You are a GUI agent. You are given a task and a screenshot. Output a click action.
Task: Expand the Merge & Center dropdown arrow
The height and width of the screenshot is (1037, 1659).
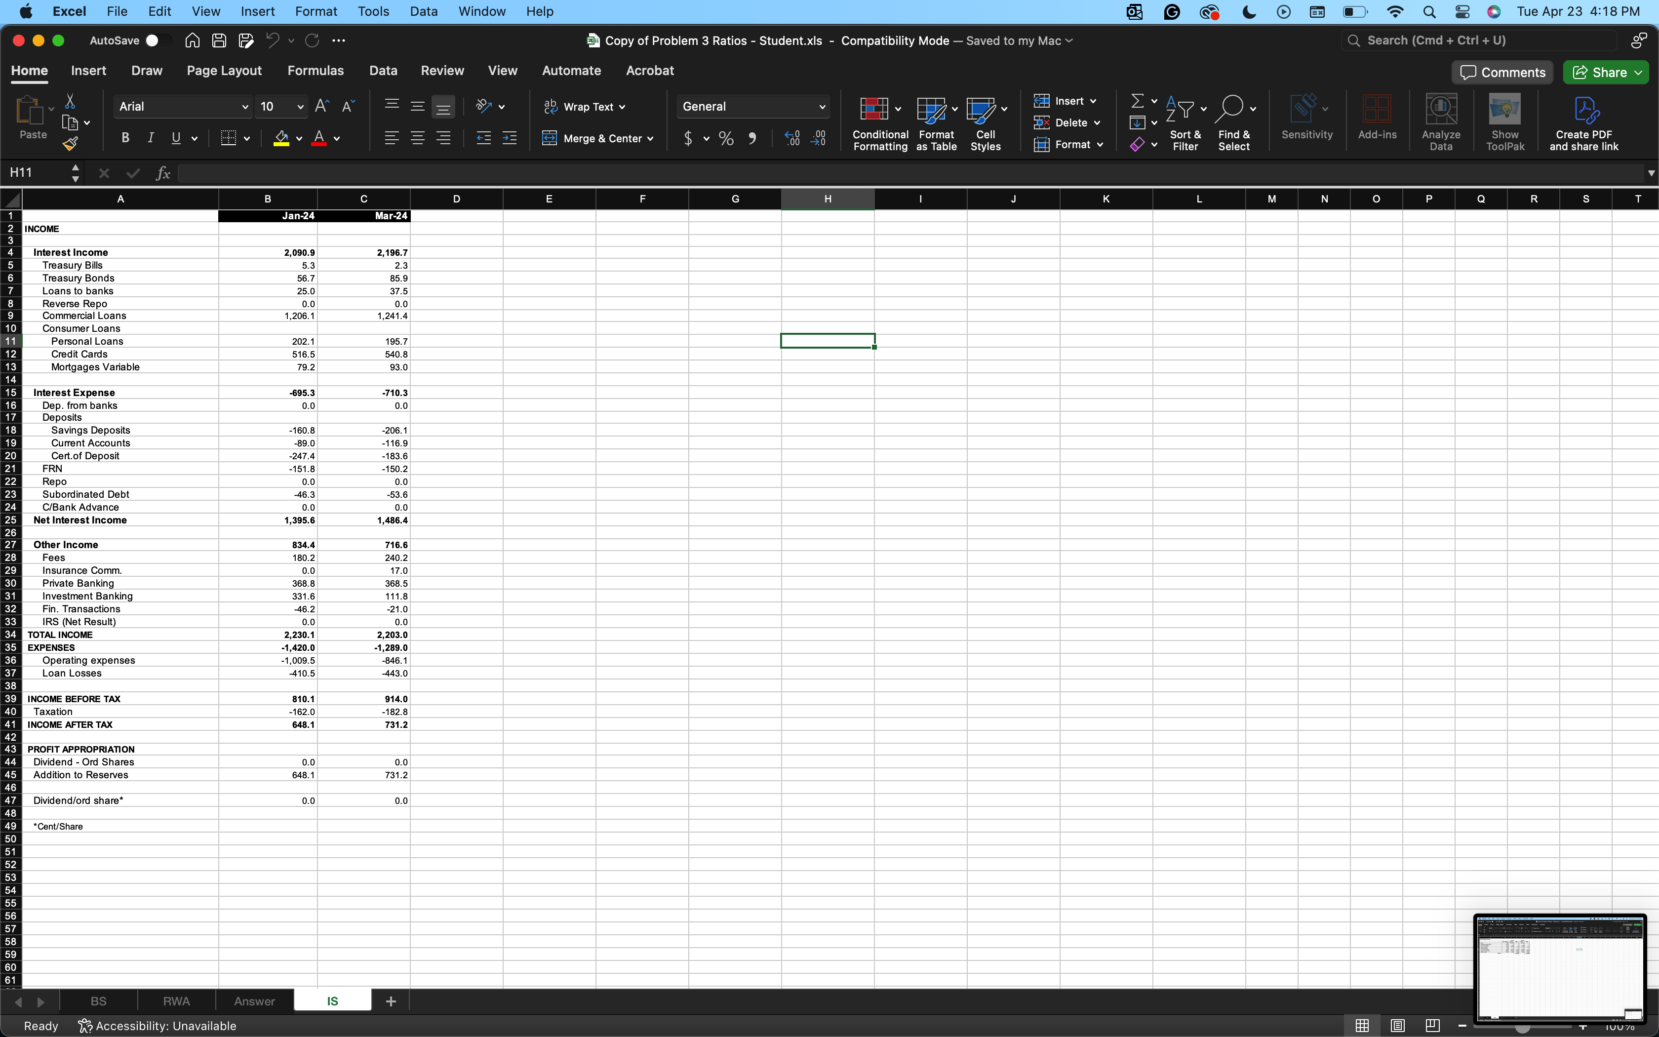650,139
